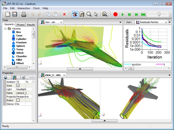Click the transform properties tab icon
174x130 pixels.
(24, 77)
